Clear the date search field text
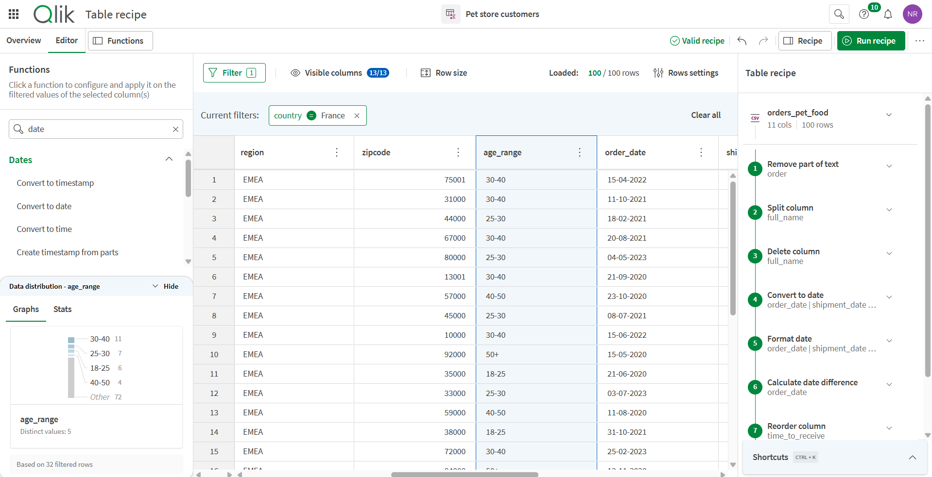 (x=175, y=129)
